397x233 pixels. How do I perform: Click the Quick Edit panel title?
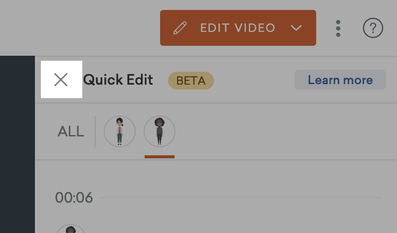point(118,80)
